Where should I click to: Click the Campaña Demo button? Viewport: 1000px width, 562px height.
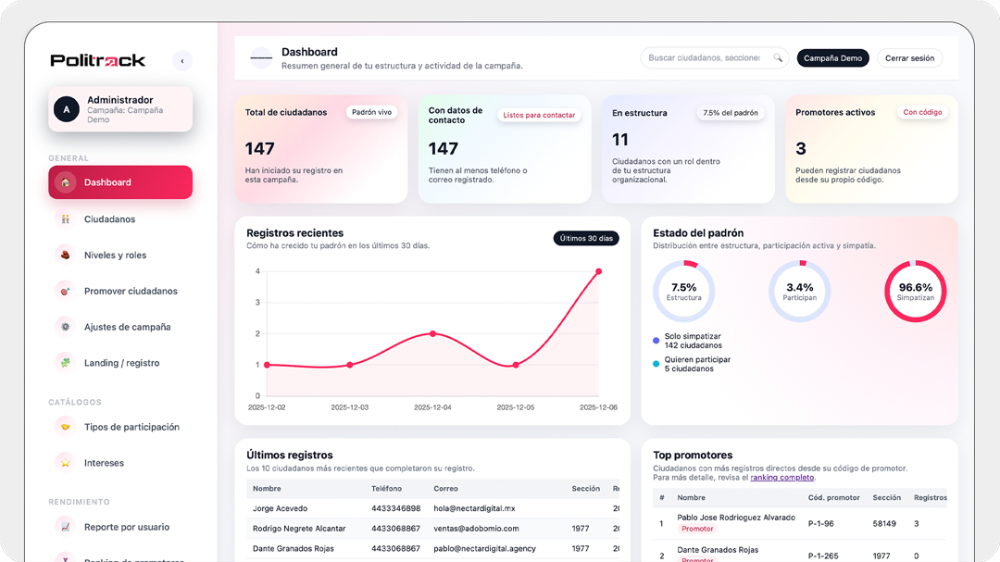832,58
